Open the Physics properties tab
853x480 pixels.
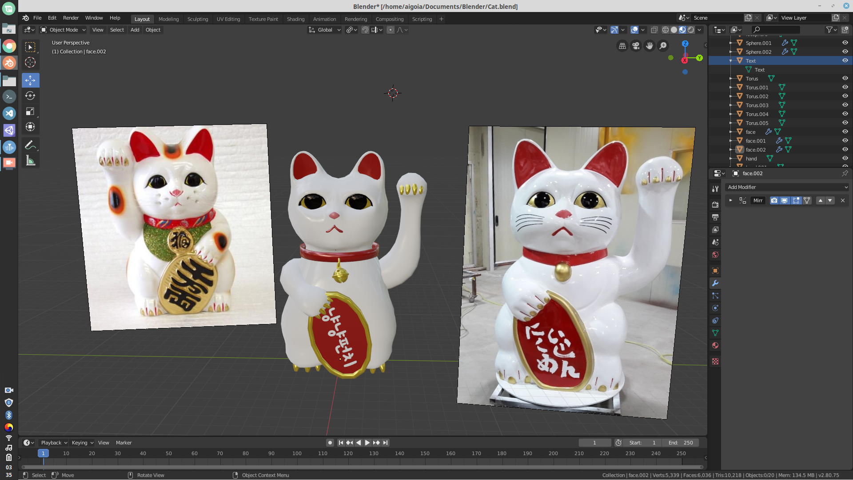coord(715,308)
